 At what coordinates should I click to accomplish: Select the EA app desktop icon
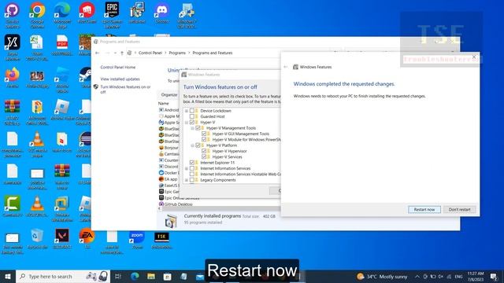[x=87, y=239]
